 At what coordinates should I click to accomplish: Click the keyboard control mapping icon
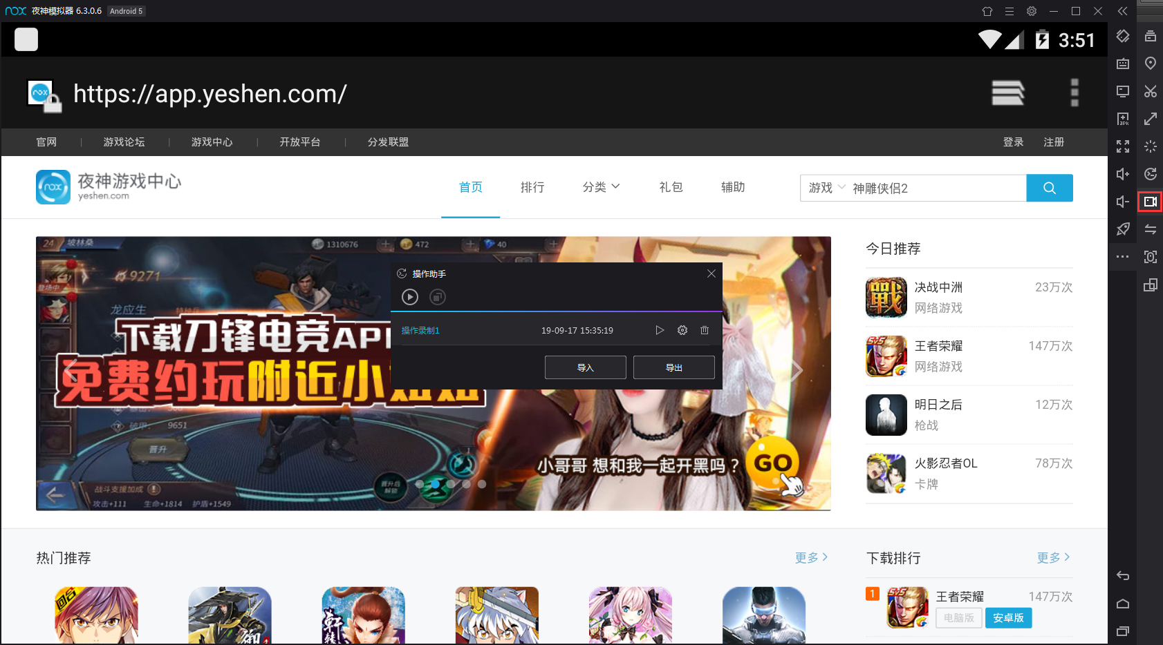point(1123,64)
